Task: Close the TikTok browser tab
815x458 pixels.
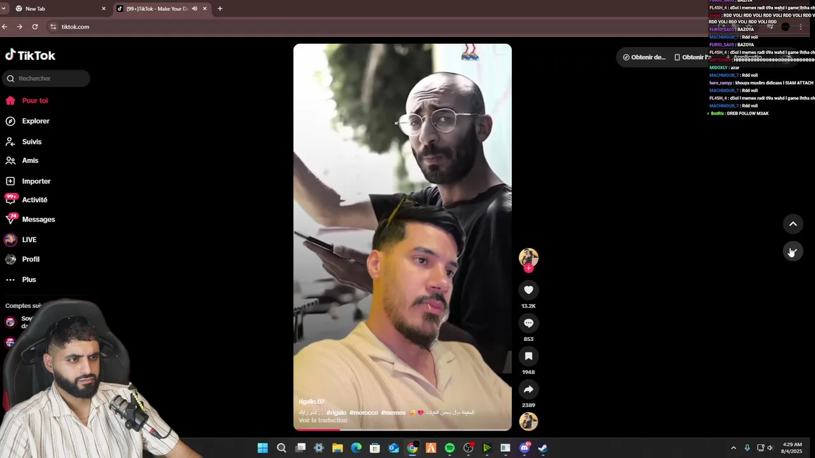Action: point(205,9)
